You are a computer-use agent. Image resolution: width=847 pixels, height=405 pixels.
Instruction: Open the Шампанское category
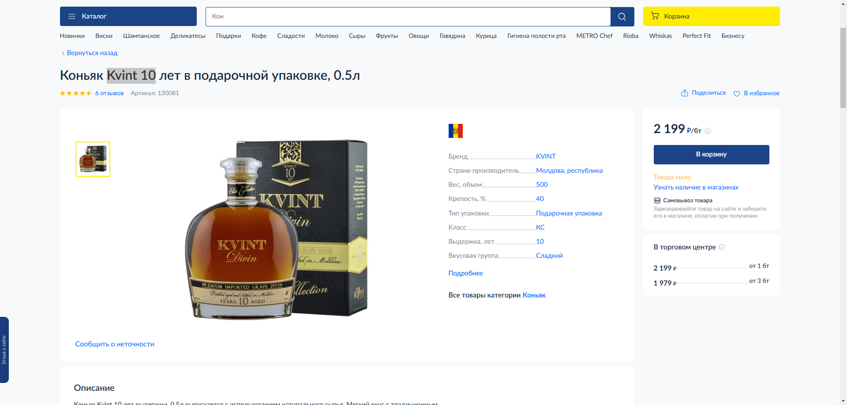(142, 36)
